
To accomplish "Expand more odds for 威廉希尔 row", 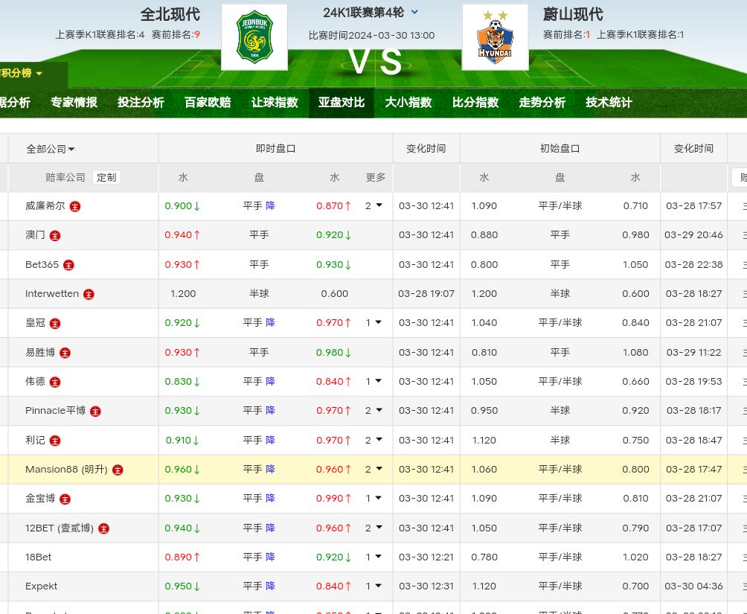I will click(x=373, y=205).
